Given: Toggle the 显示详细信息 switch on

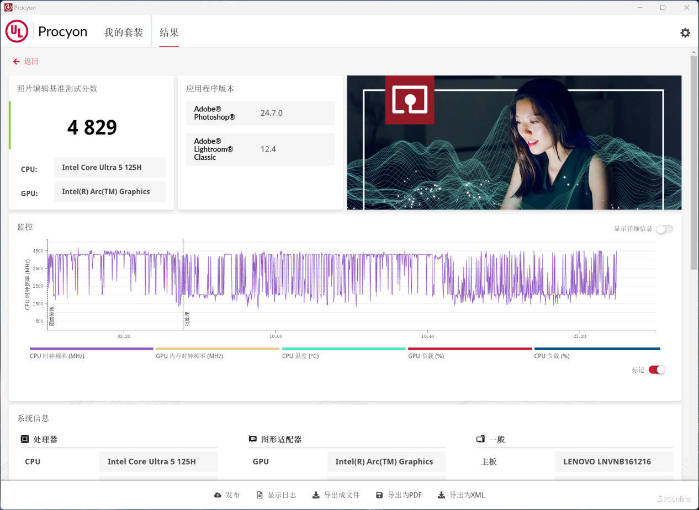Looking at the screenshot, I should pyautogui.click(x=664, y=229).
